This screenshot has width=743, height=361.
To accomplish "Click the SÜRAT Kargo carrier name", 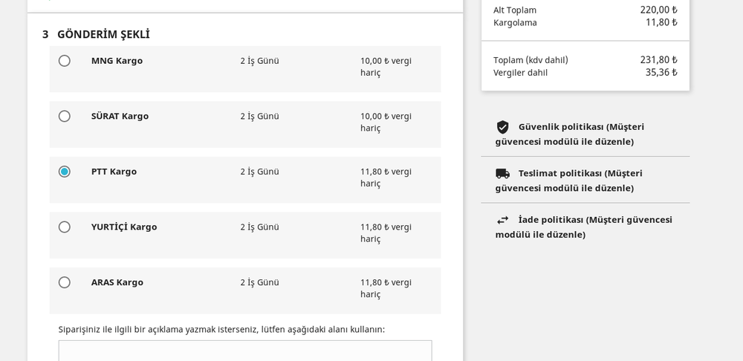I will click(120, 117).
